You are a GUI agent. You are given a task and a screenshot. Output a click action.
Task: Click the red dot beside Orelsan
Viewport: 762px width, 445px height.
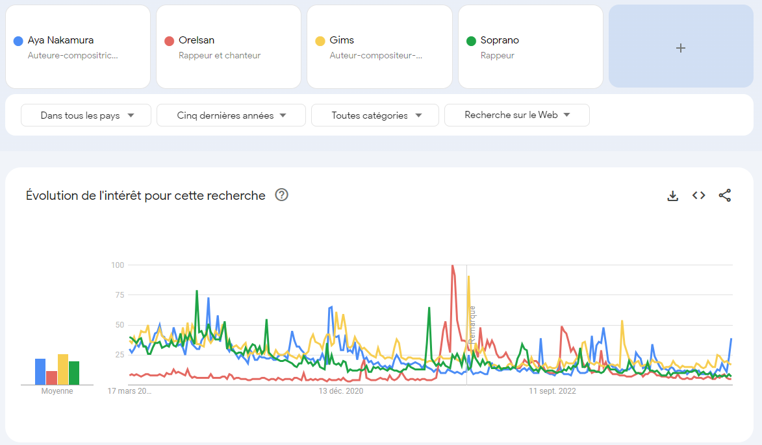click(169, 41)
